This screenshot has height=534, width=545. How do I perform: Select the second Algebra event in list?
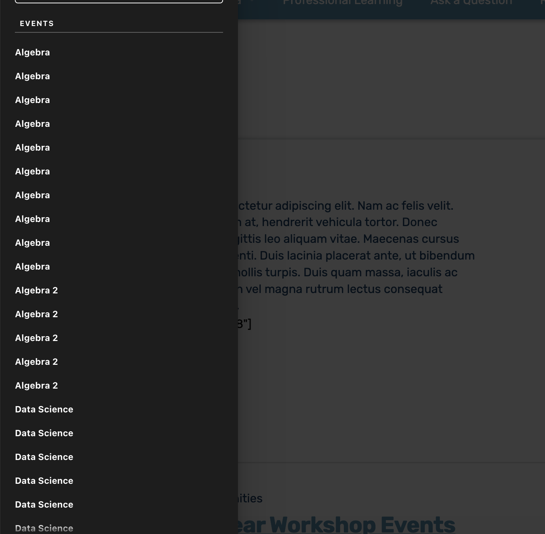pos(32,76)
